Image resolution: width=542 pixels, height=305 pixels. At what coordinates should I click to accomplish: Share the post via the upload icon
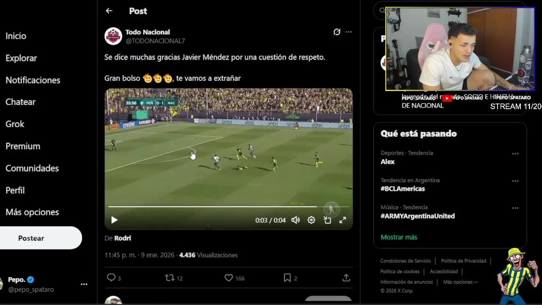(346, 278)
